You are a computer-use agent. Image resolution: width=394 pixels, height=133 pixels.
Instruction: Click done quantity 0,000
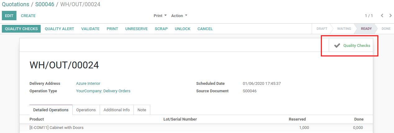click(358, 128)
